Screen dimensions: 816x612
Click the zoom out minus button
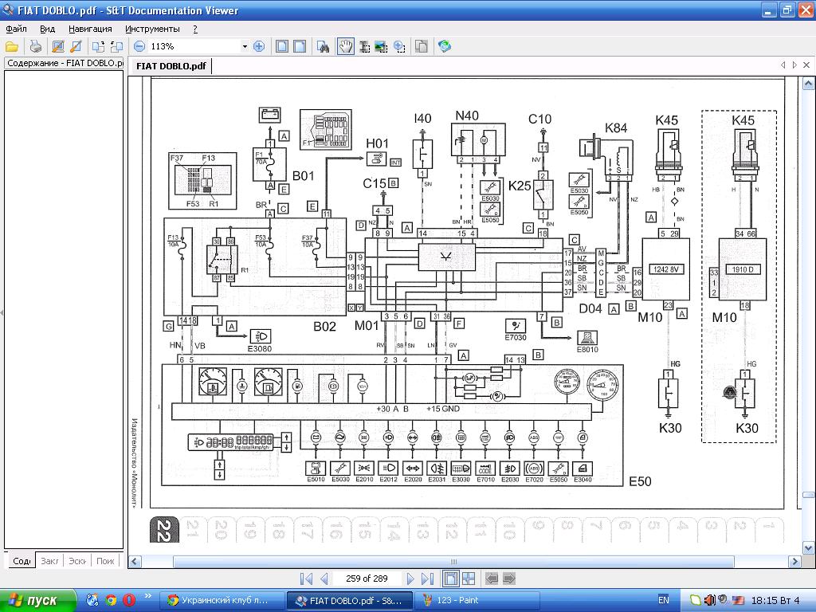(x=139, y=47)
